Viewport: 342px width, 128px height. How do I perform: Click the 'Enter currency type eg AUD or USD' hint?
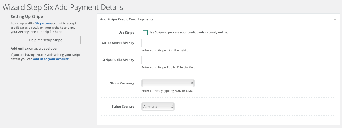pyautogui.click(x=167, y=91)
